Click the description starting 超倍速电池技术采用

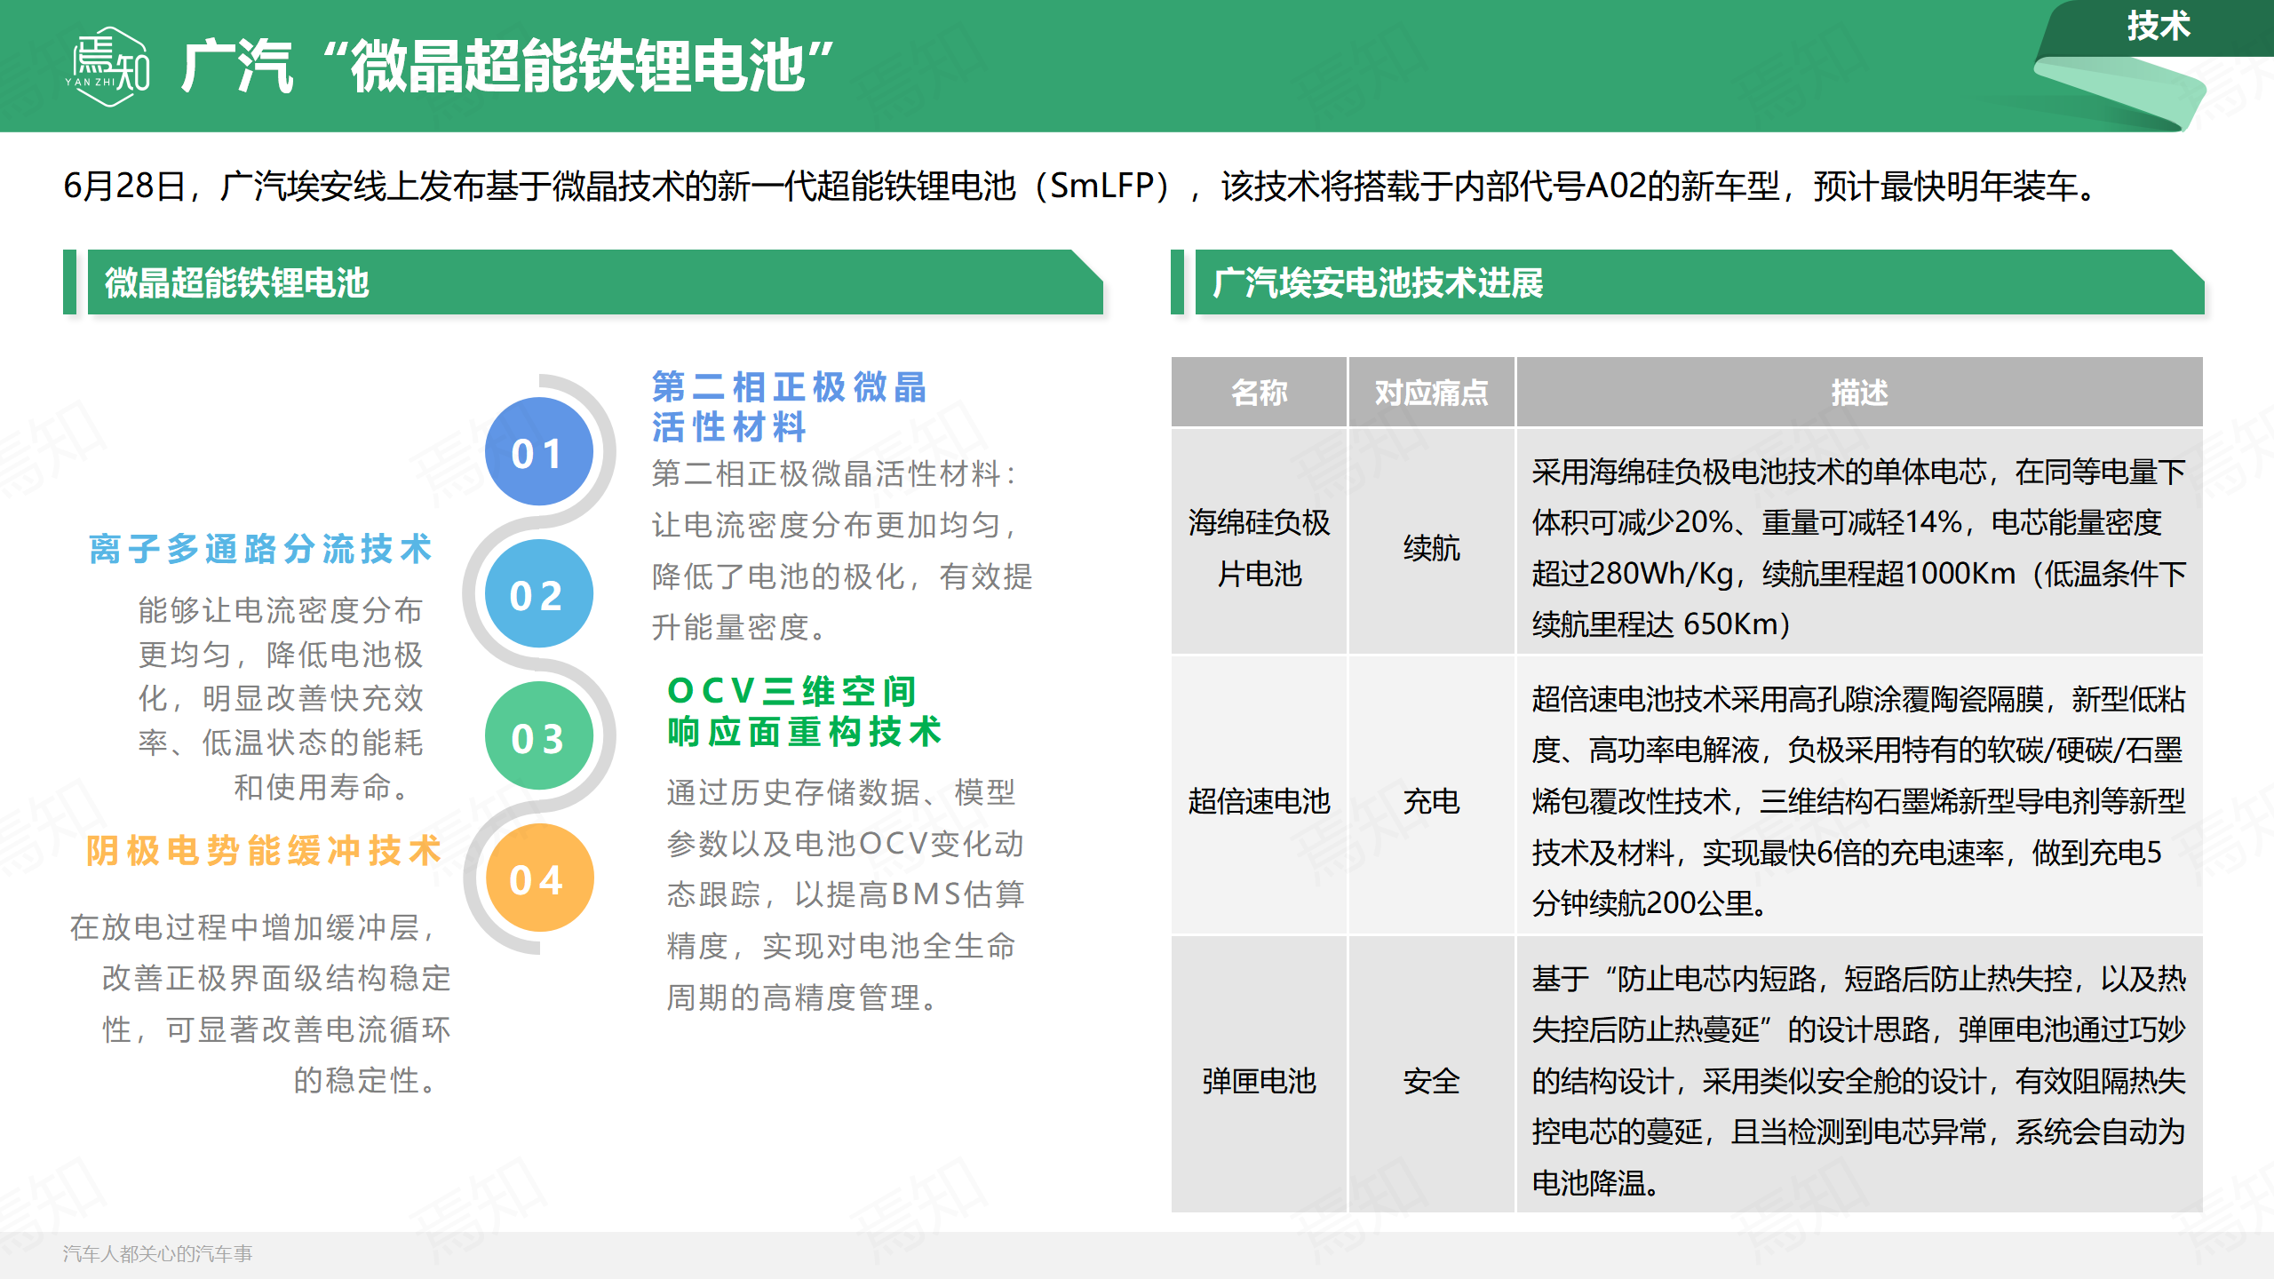tap(1859, 801)
